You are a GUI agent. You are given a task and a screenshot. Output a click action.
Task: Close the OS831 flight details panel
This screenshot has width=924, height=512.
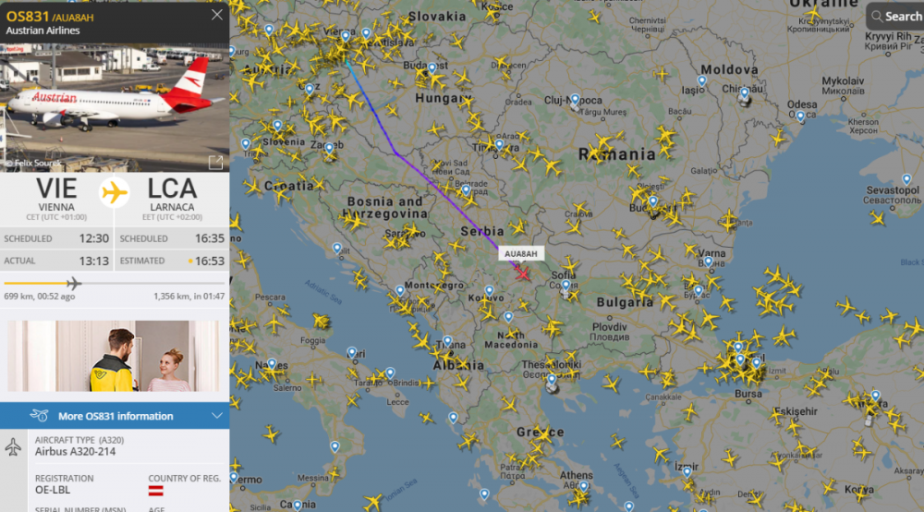tap(217, 15)
